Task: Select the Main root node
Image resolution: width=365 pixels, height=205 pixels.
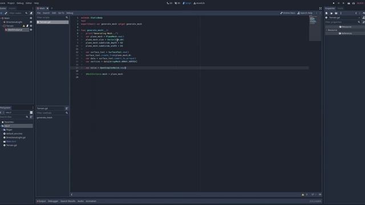Action: [x=7, y=18]
